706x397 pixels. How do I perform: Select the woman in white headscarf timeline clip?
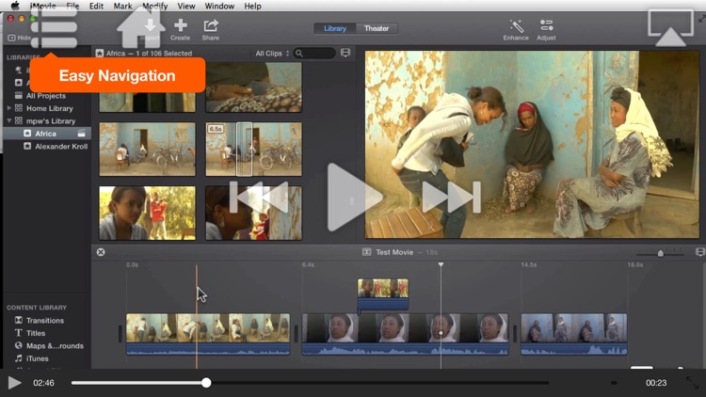coord(405,334)
